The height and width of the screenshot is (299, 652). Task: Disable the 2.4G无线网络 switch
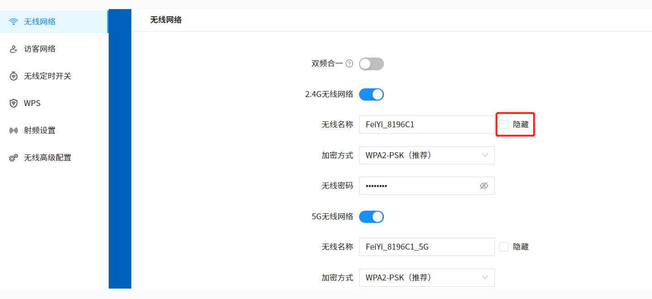pyautogui.click(x=371, y=94)
